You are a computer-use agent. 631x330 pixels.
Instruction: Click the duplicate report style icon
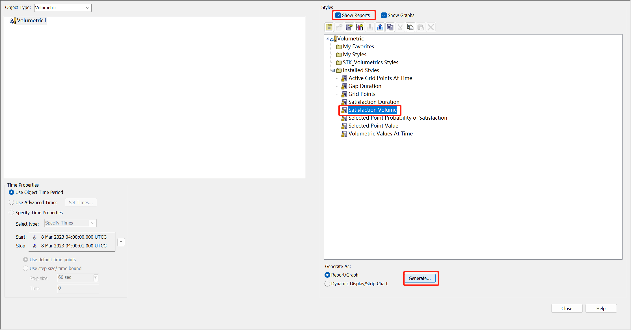(390, 27)
